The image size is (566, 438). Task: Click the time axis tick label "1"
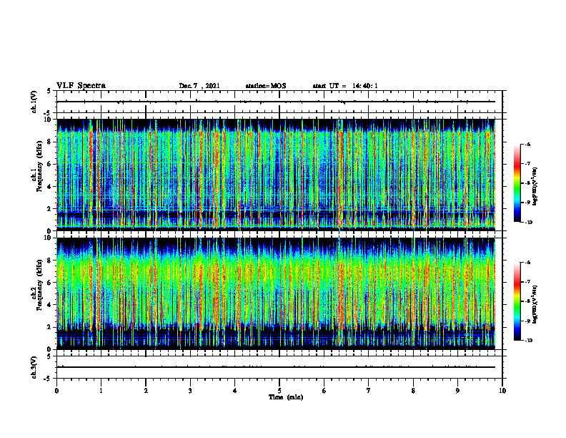tap(101, 391)
